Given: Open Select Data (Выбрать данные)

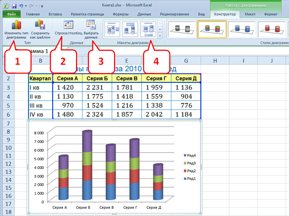Looking at the screenshot, I should pyautogui.click(x=91, y=25).
